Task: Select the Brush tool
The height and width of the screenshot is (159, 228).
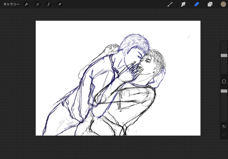Action: point(170,4)
